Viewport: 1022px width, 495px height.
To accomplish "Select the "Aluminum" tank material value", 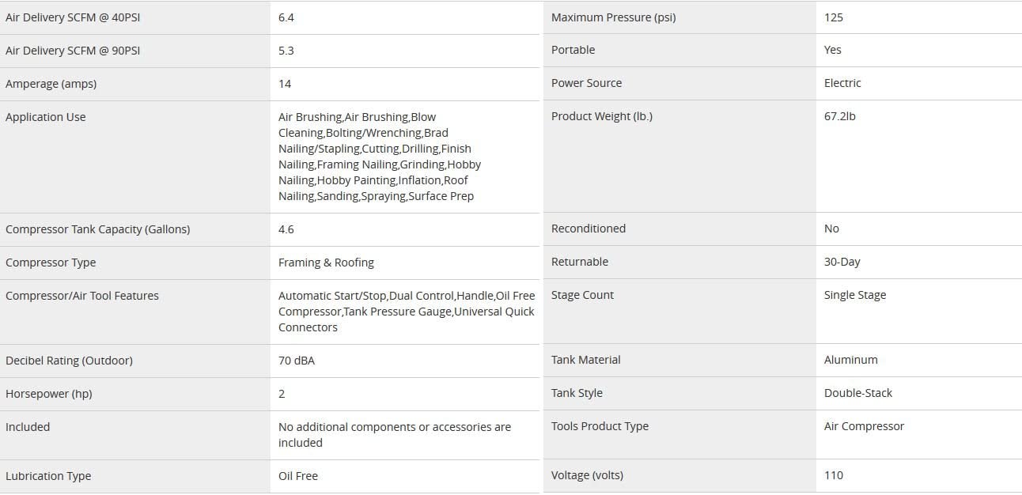I will tap(850, 360).
